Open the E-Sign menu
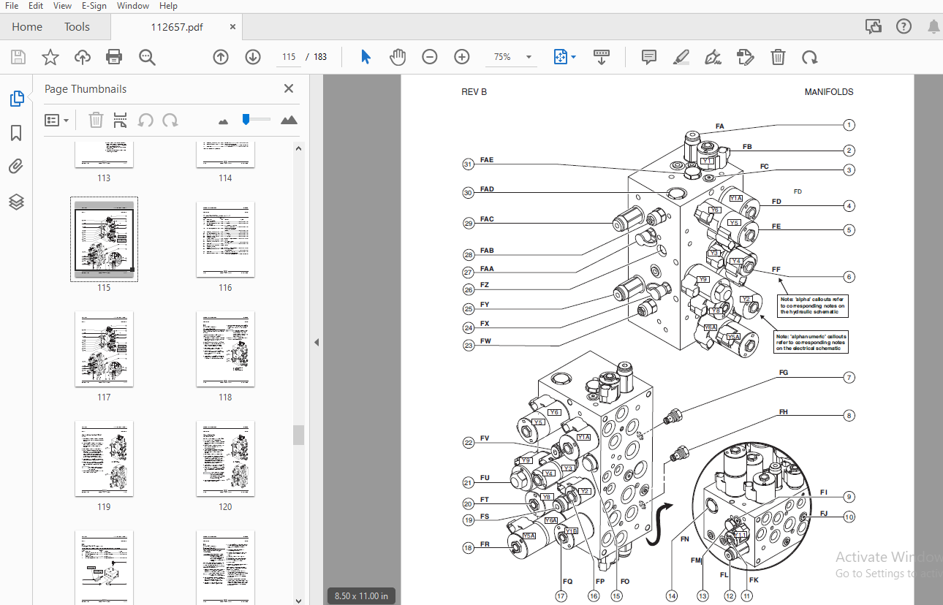 coord(94,6)
